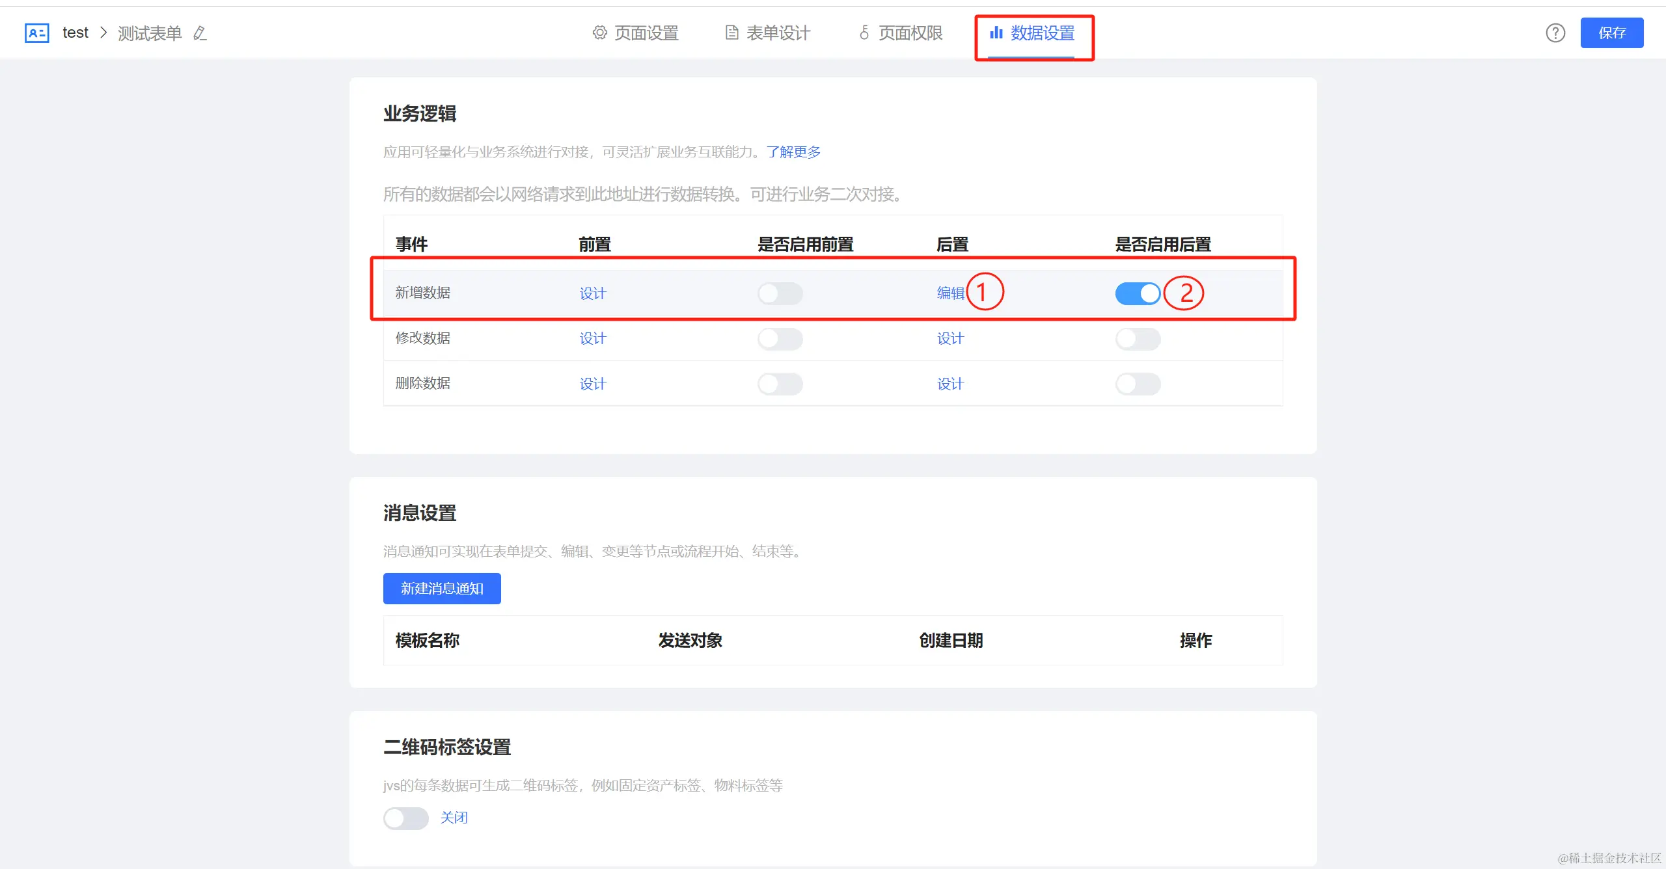Click the pencil edit icon beside 测试表单

(x=200, y=33)
